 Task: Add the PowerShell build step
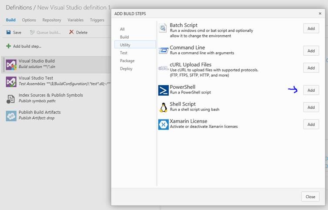(311, 90)
